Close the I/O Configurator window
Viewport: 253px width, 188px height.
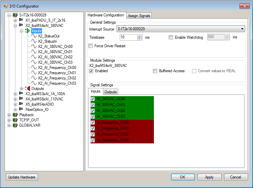[244, 6]
